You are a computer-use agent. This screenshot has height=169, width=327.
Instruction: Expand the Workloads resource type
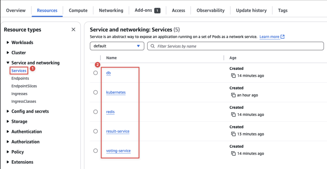(x=8, y=43)
